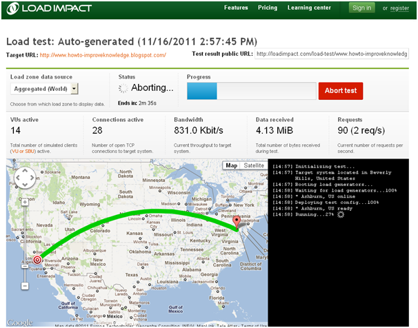Follow the VU or SBU link
Viewport: 418px width, 328px height.
click(x=23, y=151)
